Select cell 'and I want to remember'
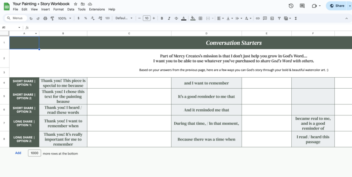The image size is (352, 177). (x=206, y=83)
